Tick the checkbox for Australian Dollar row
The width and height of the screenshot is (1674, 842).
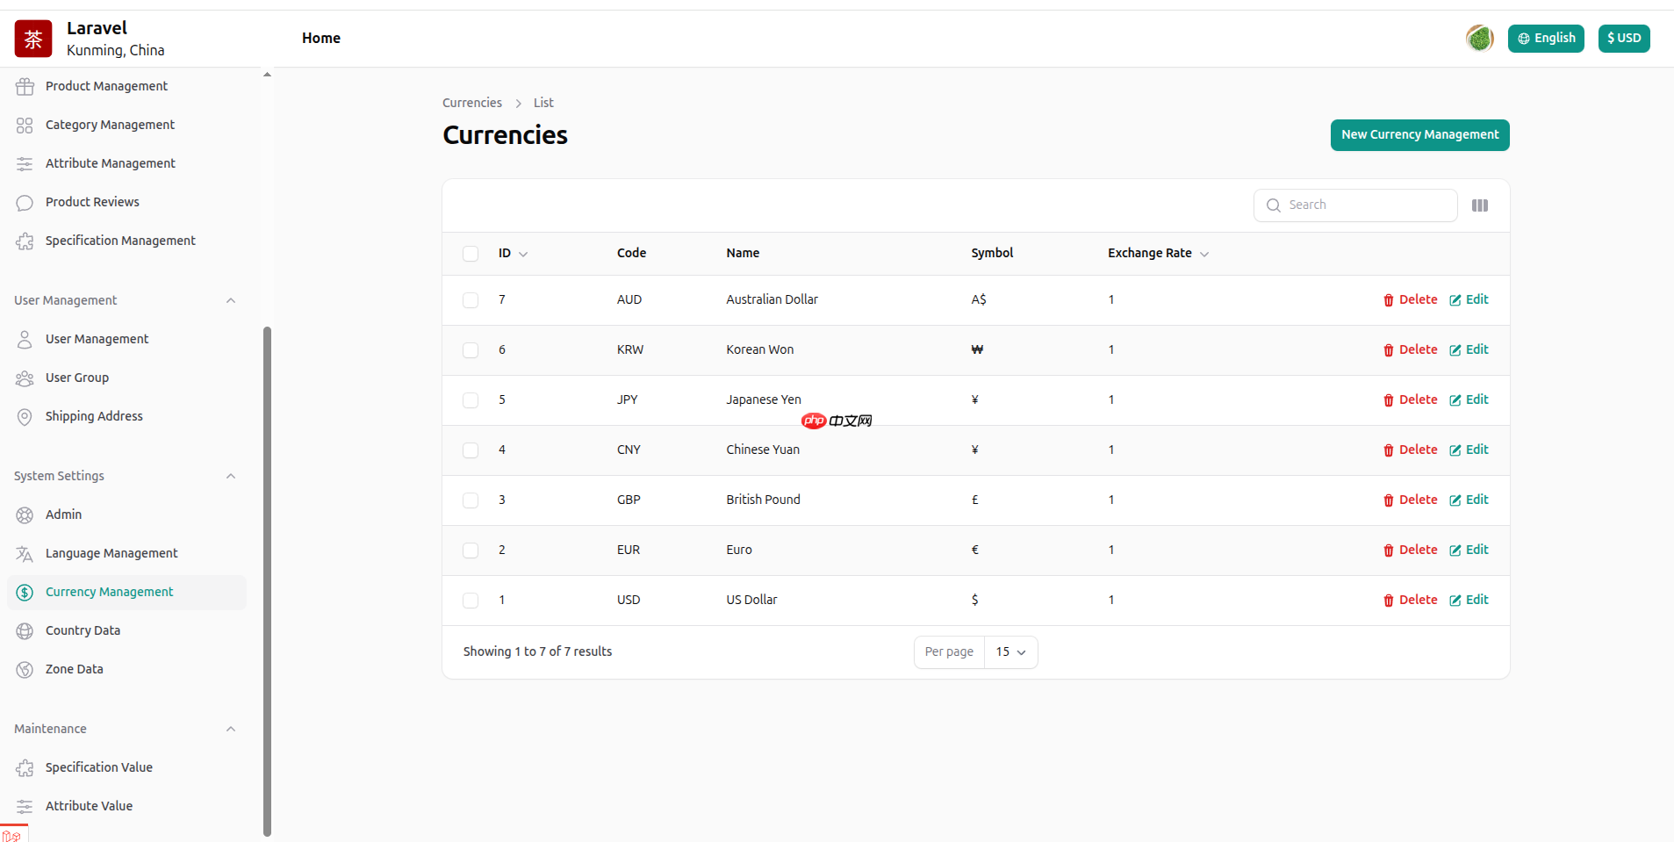point(471,300)
